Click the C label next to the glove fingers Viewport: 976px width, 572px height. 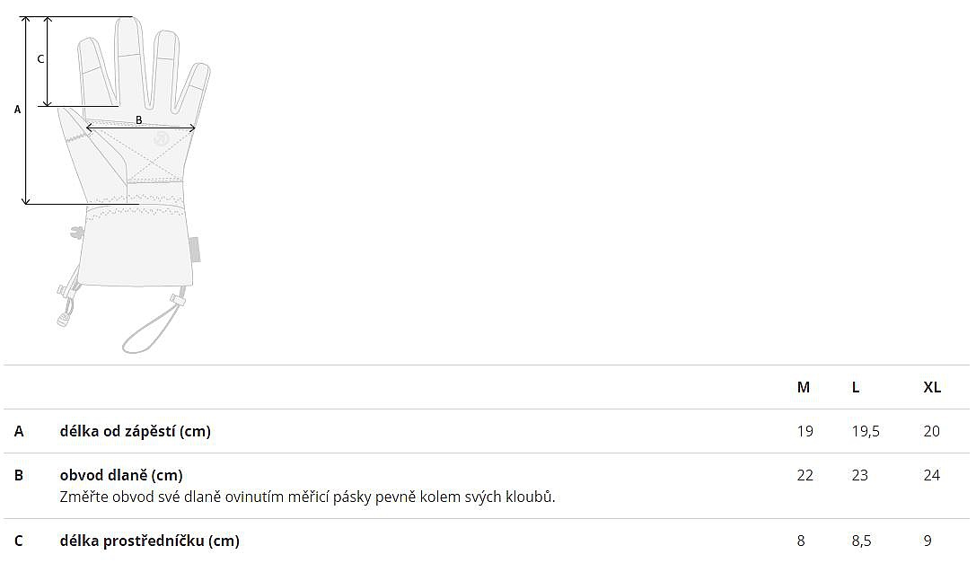(40, 59)
